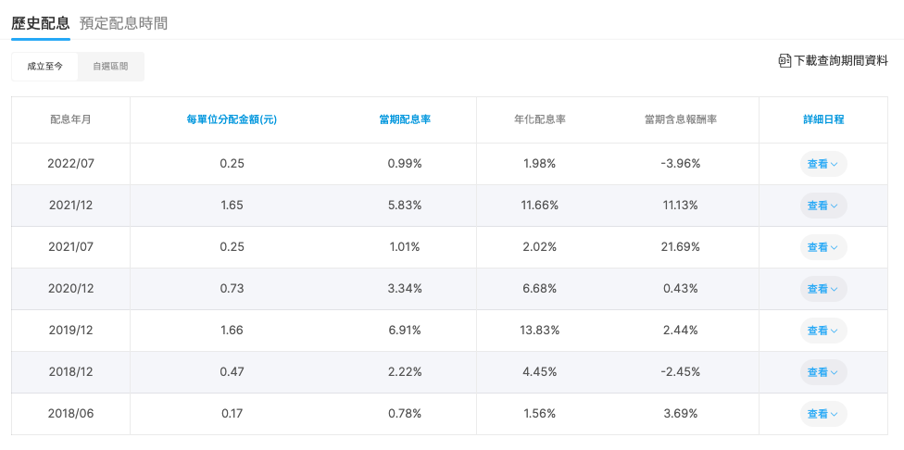This screenshot has height=450, width=904.
Task: Click the download file icon beside 下載查詢期間資料
Action: click(x=785, y=60)
